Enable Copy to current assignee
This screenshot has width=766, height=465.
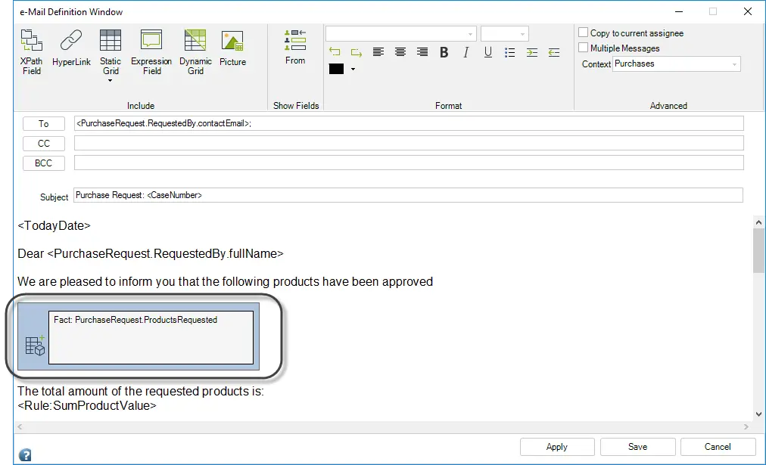pos(583,33)
